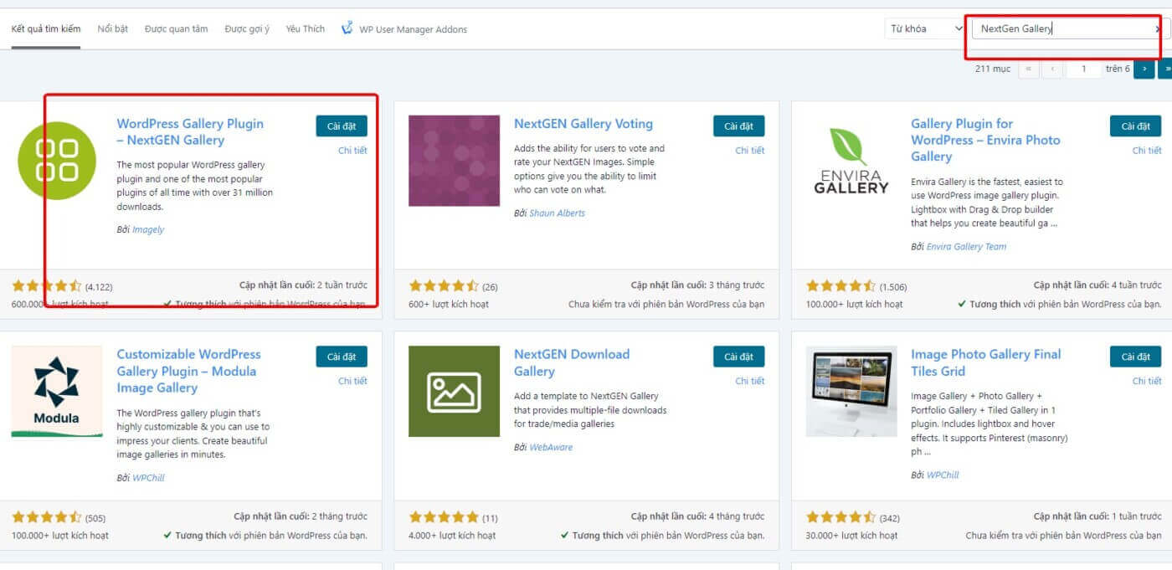Open WordPress Gallery Plugin – NextGEN Gallery title
This screenshot has height=570, width=1172.
190,131
